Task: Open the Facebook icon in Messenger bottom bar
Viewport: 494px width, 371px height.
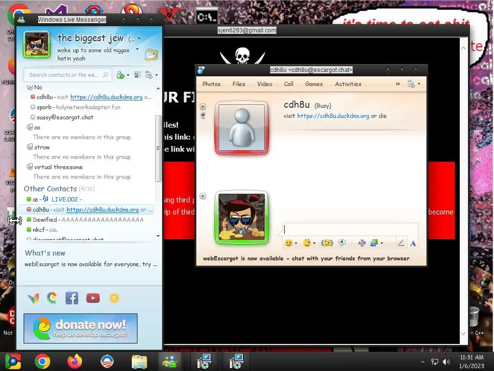Action: pyautogui.click(x=72, y=298)
